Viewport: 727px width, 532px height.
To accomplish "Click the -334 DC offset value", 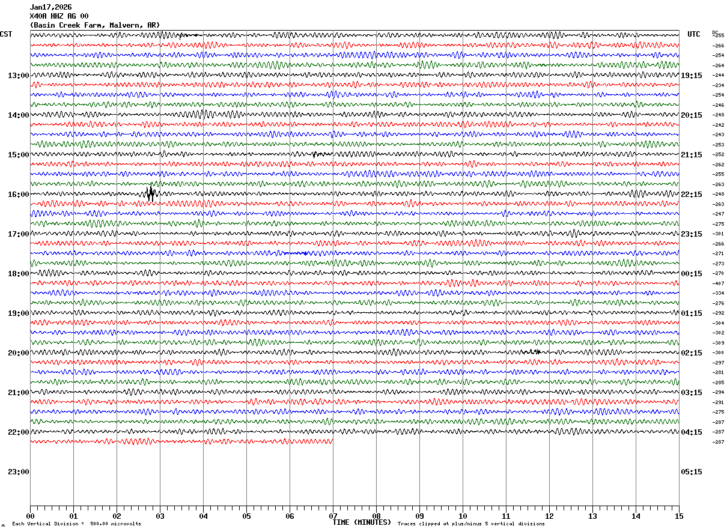I will coord(718,293).
